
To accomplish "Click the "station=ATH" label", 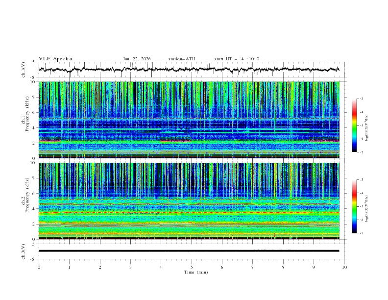I will click(182, 59).
